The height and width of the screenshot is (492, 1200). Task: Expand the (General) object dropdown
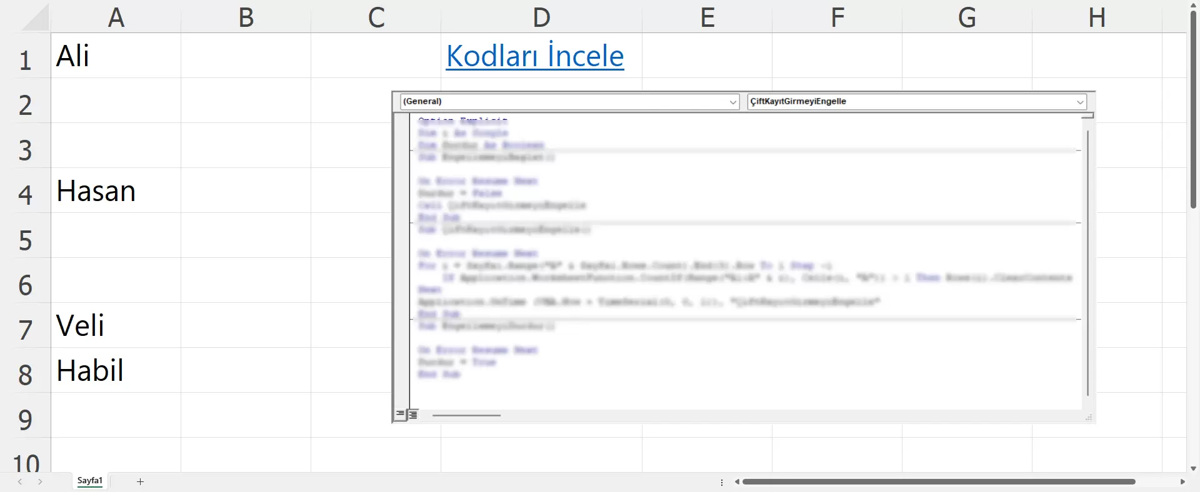(733, 102)
